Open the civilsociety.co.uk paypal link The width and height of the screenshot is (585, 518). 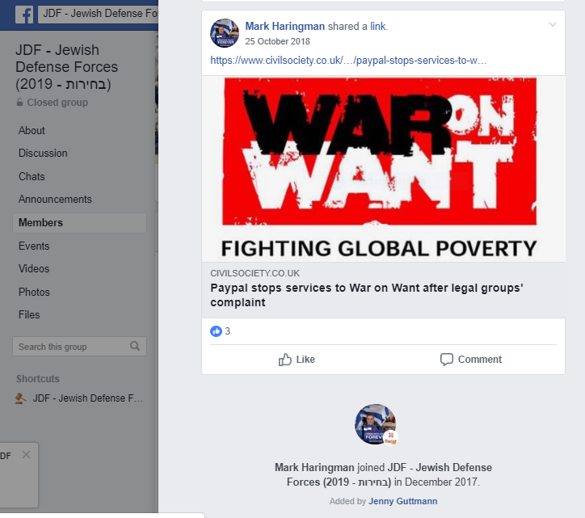click(x=348, y=61)
